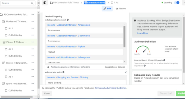This screenshot has height=99, width=186.
Task: Click info icon next to 'and must also match'
Action: (63, 72)
